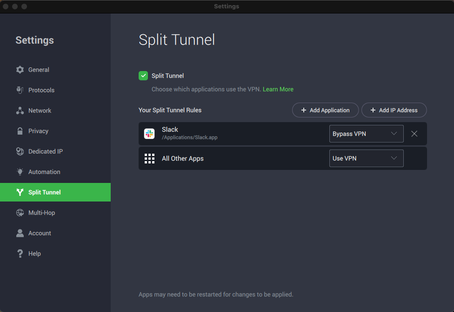Click the Privacy padlock icon

coord(20,131)
